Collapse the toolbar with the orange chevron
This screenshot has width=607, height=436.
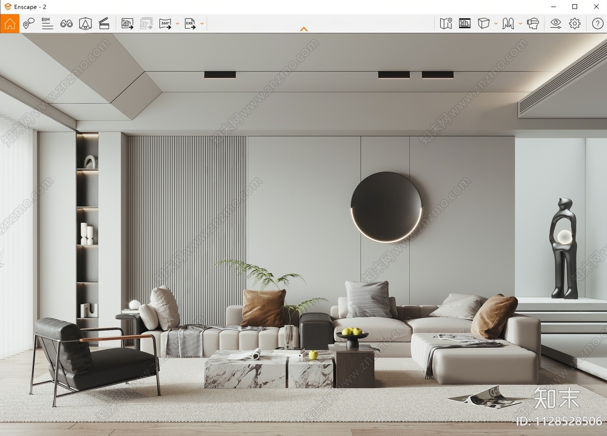[303, 29]
